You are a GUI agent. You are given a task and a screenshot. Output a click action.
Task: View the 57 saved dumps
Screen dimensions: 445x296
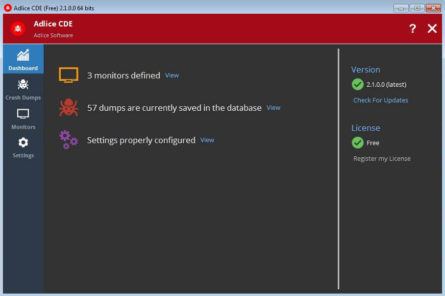click(273, 108)
